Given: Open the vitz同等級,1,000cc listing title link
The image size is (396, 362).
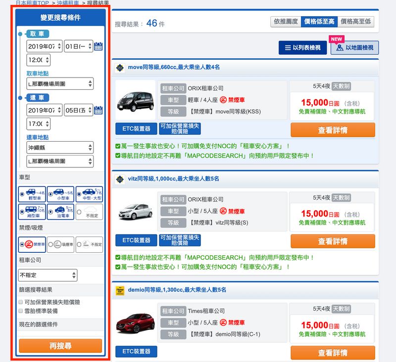Looking at the screenshot, I should click(174, 179).
